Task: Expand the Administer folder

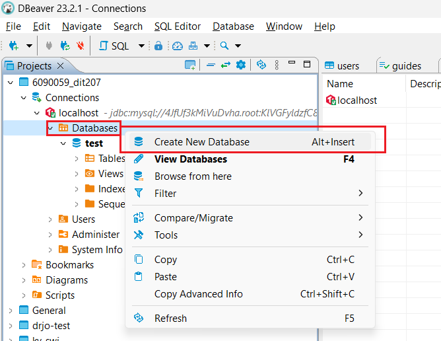Action: (x=50, y=235)
